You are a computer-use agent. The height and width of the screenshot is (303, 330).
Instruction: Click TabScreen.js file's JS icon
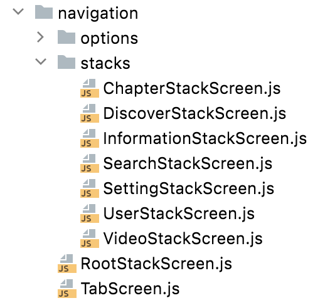click(67, 289)
